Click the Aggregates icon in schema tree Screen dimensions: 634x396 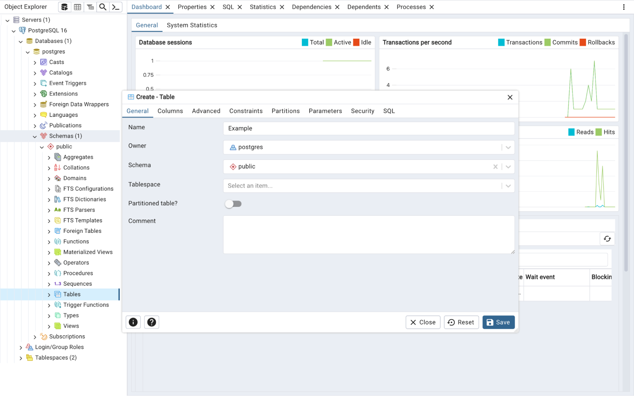pyautogui.click(x=57, y=157)
